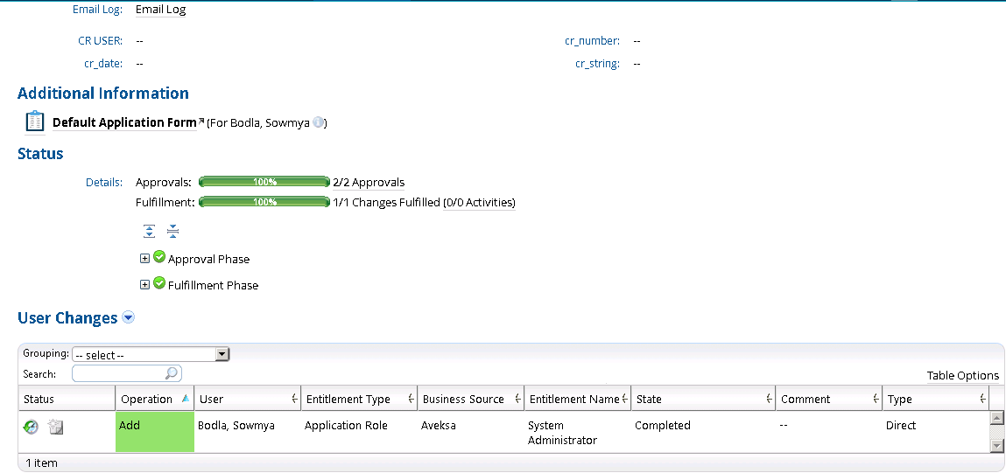Click the Default Application Form clipboard icon
This screenshot has height=473, width=1006.
coord(35,122)
